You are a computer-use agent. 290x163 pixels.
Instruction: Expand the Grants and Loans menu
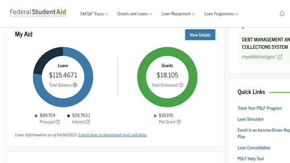click(135, 14)
